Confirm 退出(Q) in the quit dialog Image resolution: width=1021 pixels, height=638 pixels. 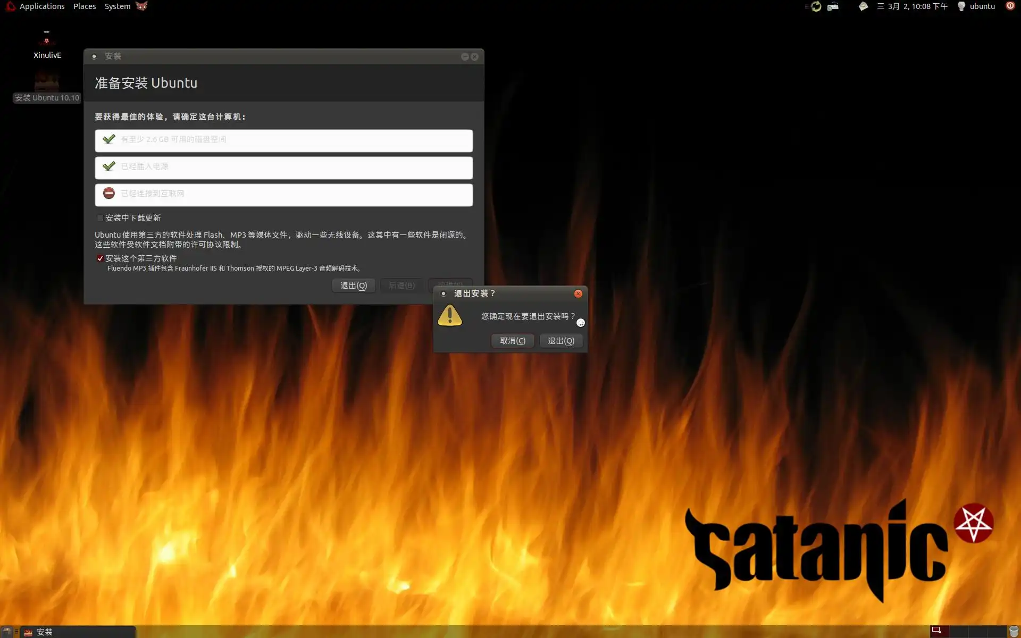561,341
